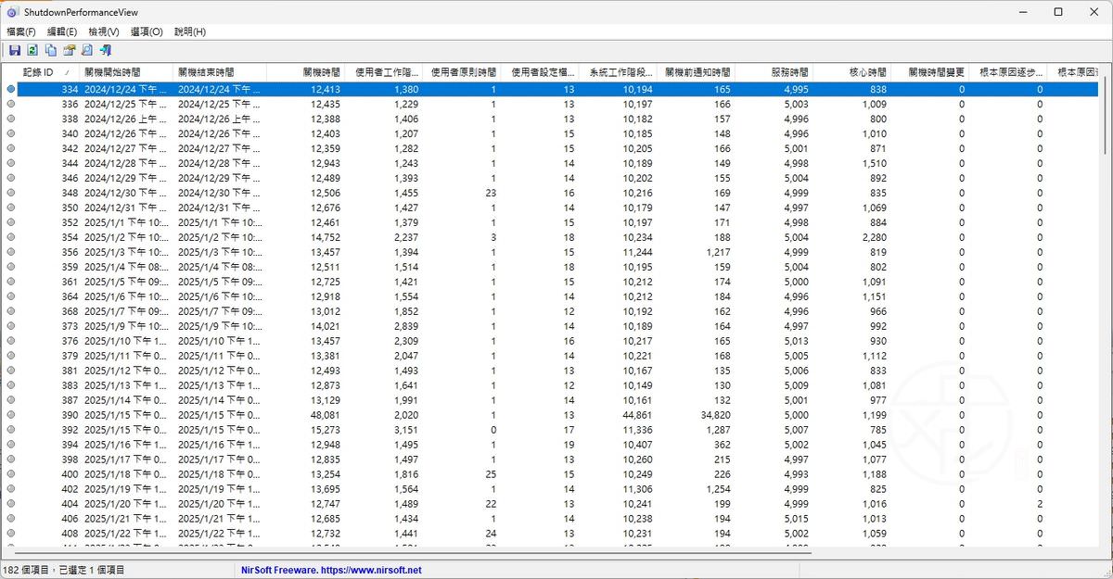Select row with record ID 404
1113x579 pixels.
[550, 504]
